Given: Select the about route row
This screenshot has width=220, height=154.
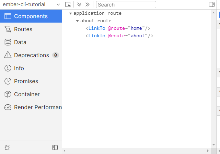Looking at the screenshot, I should pyautogui.click(x=136, y=21).
